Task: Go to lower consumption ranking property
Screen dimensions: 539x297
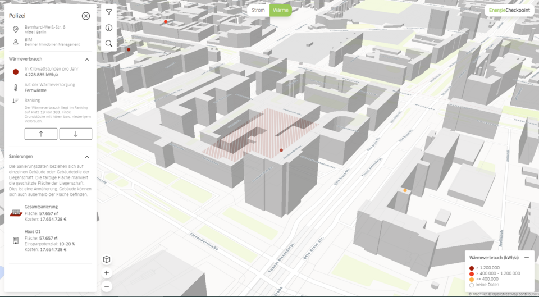Action: [x=76, y=134]
